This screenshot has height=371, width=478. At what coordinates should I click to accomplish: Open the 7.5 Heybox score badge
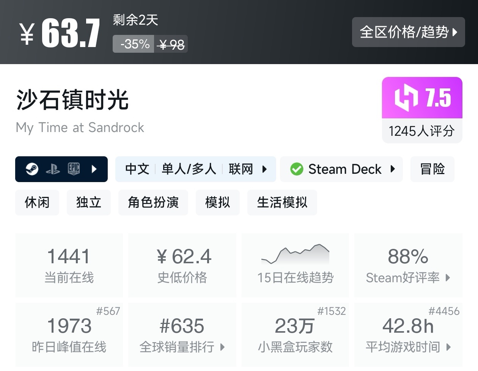422,98
